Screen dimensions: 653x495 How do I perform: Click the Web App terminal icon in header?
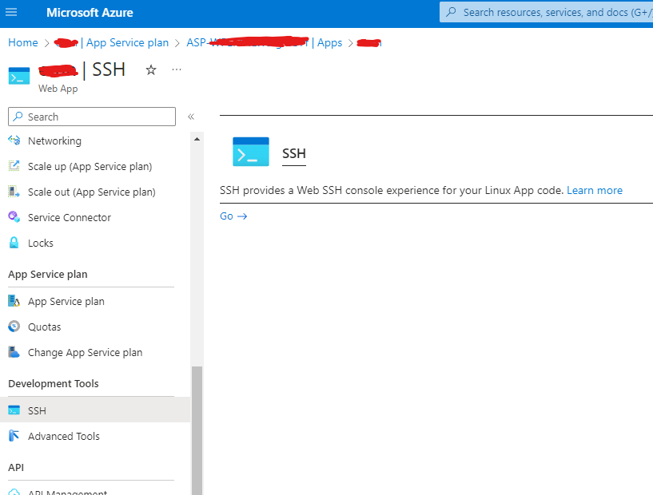18,76
